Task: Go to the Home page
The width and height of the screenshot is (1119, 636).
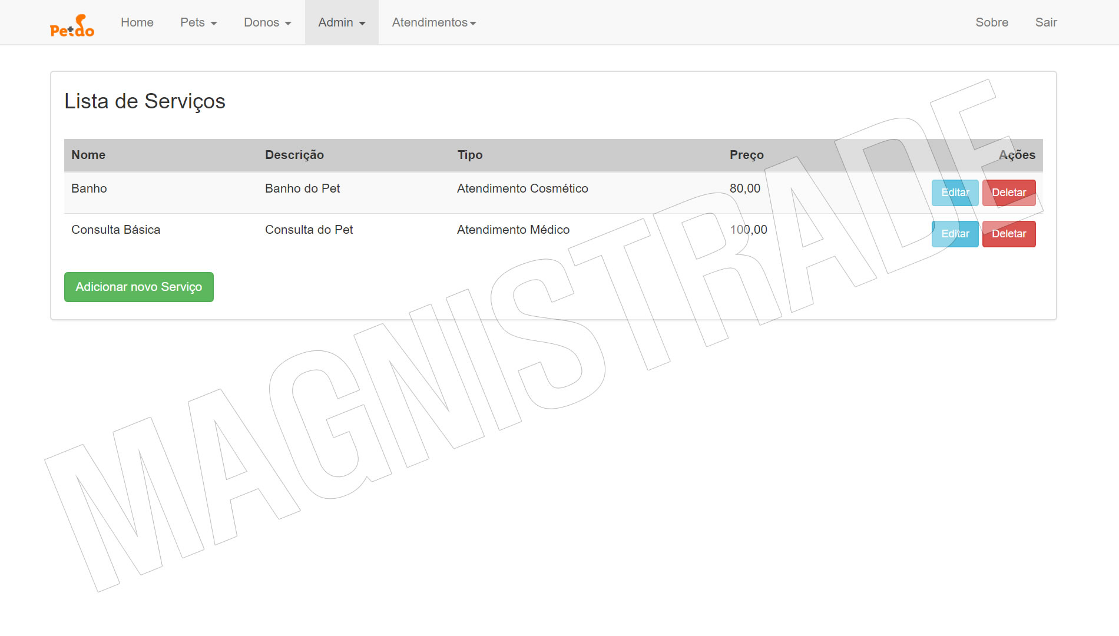Action: pos(137,22)
